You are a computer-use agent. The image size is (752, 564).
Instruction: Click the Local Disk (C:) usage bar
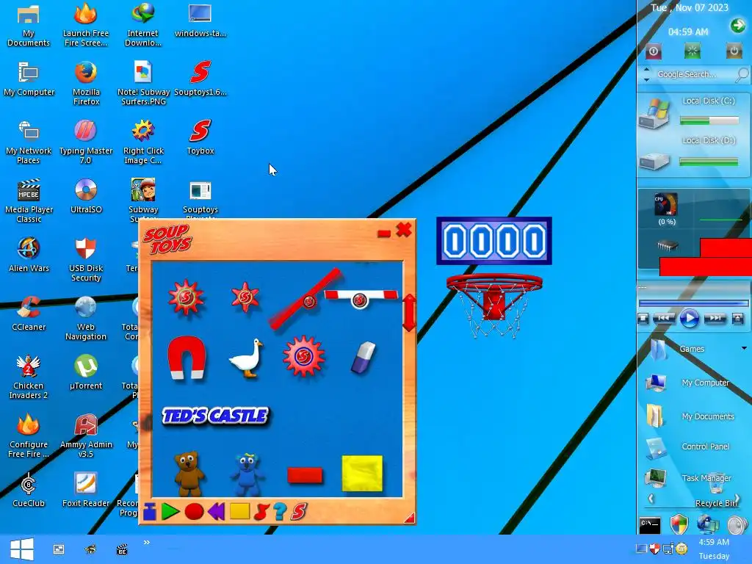[x=709, y=121]
